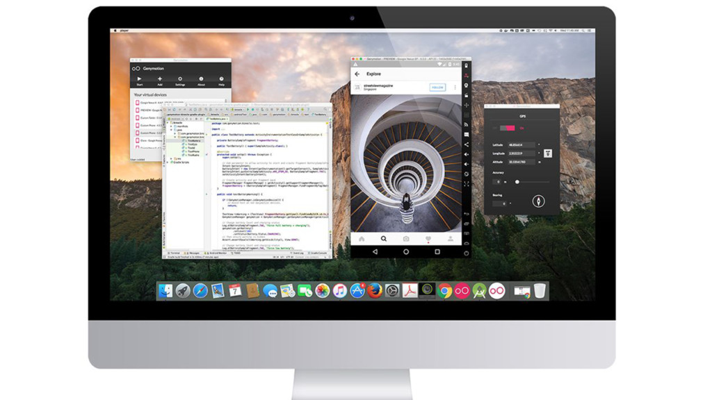Open the Event Log tab

pos(298,253)
